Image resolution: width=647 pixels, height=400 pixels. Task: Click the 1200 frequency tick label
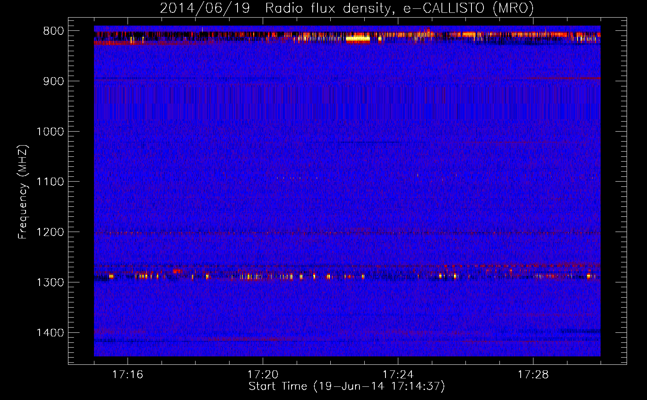[50, 232]
